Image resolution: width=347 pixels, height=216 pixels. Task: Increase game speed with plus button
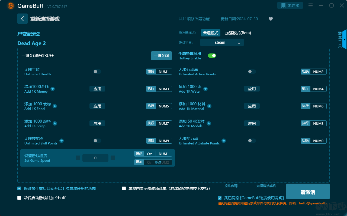tap(113, 158)
